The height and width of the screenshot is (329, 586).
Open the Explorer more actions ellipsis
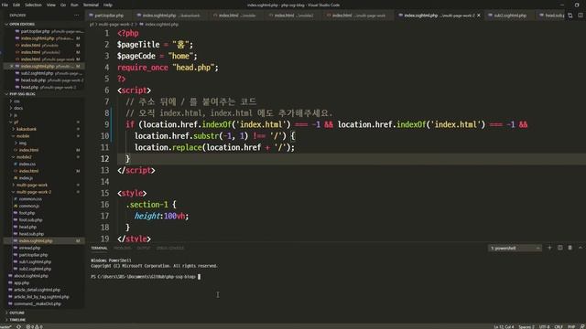pyautogui.click(x=77, y=16)
